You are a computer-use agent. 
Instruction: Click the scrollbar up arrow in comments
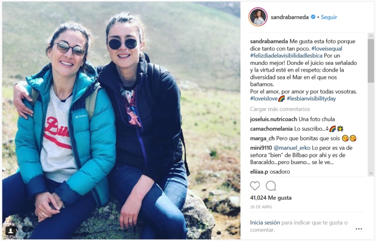[371, 36]
